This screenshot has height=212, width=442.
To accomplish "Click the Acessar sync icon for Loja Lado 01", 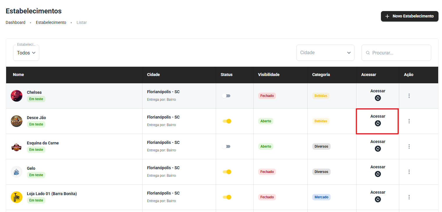I will coord(378,199).
